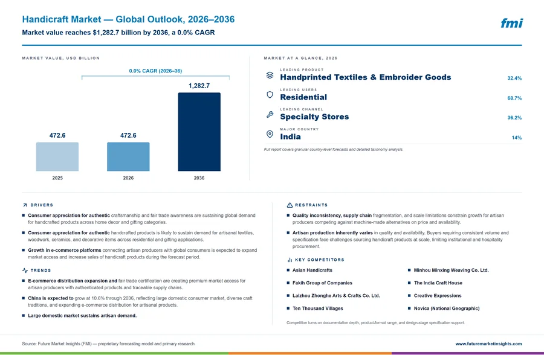
Task: Click the competitor 'Creative Expressions'
Action: (438, 296)
